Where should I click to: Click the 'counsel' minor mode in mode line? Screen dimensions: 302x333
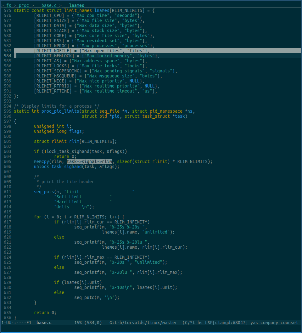(x=289, y=323)
